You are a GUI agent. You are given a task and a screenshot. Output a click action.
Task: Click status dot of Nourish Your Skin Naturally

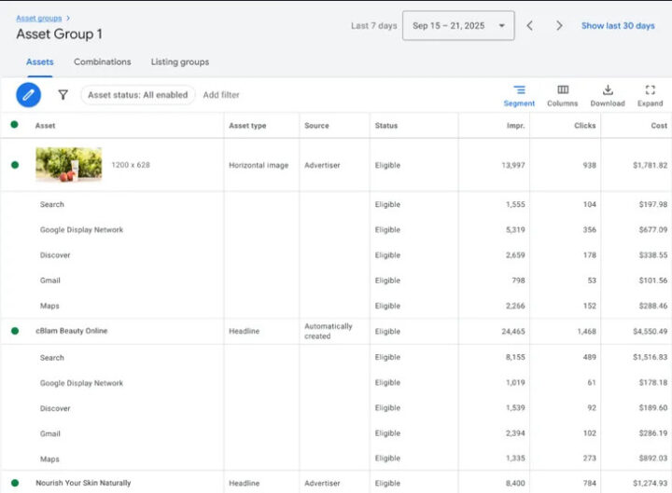[15, 483]
